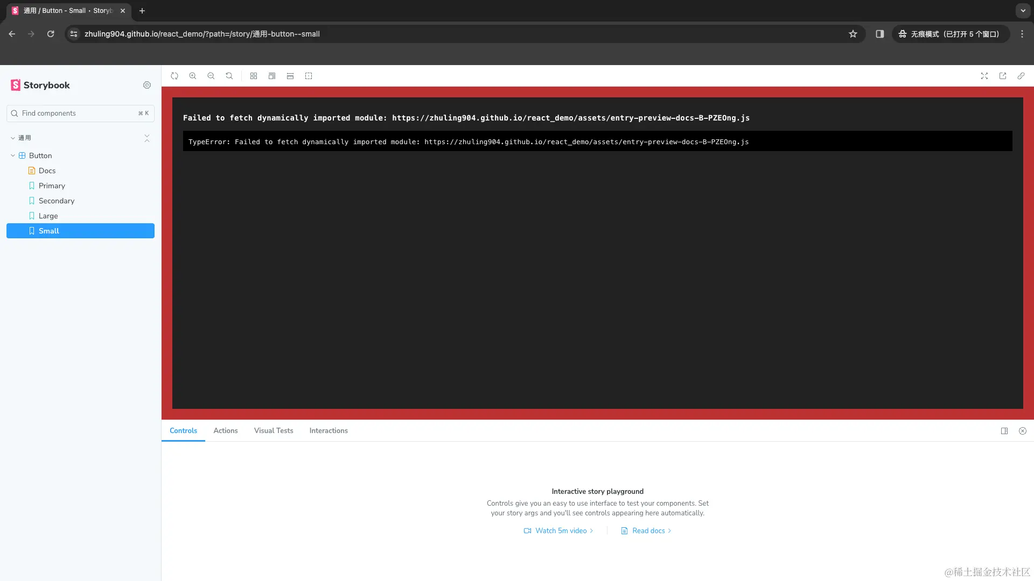
Task: Toggle browser split-screen side panel
Action: click(x=879, y=33)
